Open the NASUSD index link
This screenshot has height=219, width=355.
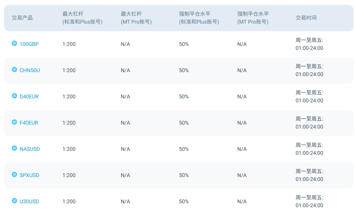pos(30,149)
